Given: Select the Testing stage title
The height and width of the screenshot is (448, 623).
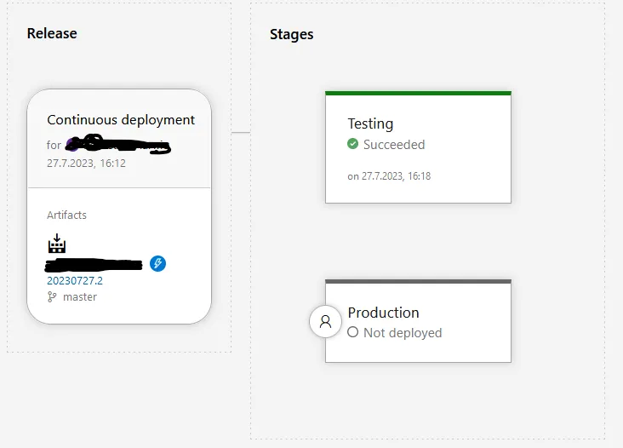Looking at the screenshot, I should point(370,123).
